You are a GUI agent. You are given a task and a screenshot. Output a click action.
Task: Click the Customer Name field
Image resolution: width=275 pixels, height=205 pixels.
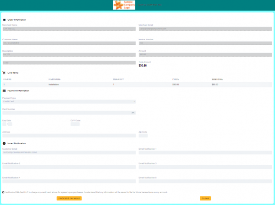coord(69,43)
